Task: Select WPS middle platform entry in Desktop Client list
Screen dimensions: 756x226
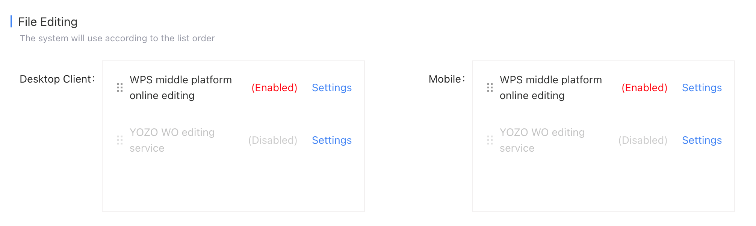Action: [181, 87]
